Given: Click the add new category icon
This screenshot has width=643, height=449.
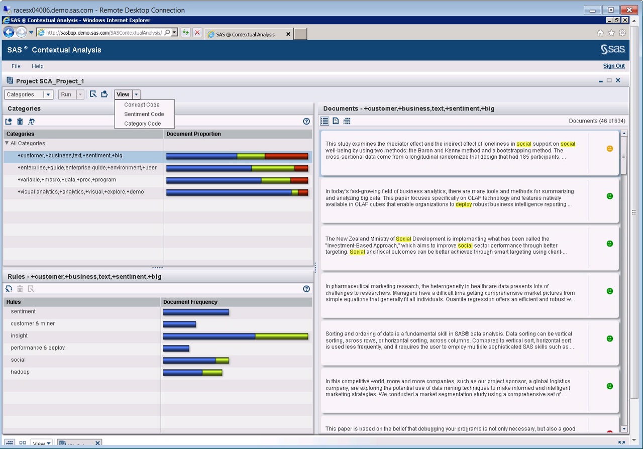Looking at the screenshot, I should pyautogui.click(x=9, y=122).
